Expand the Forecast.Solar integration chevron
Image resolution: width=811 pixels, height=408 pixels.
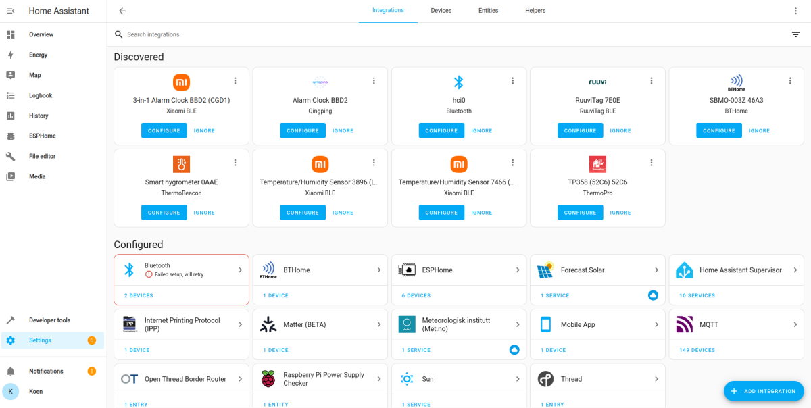[656, 270]
